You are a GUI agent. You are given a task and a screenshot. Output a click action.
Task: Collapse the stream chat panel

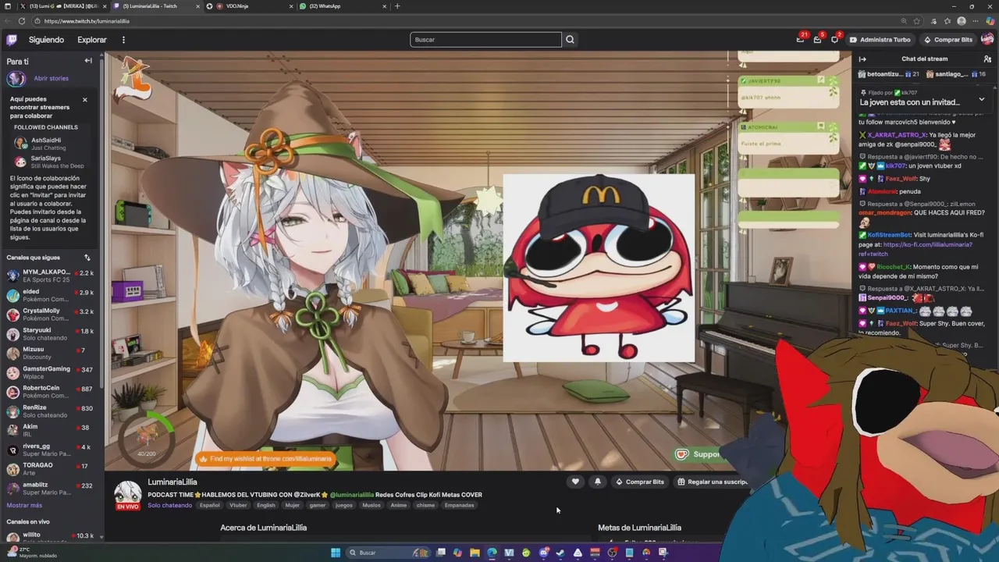coord(862,59)
